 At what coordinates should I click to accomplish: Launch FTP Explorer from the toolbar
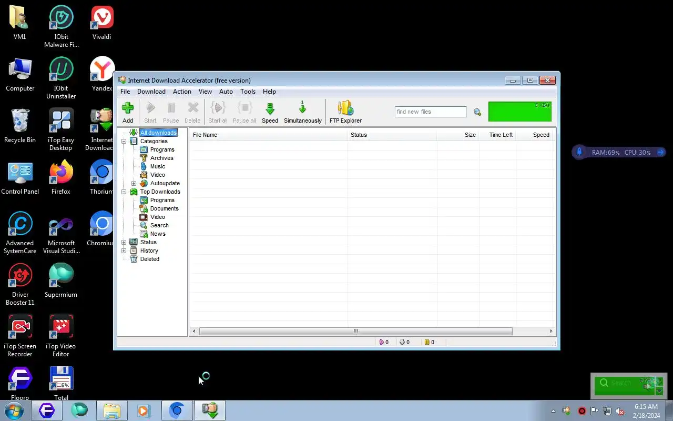345,113
